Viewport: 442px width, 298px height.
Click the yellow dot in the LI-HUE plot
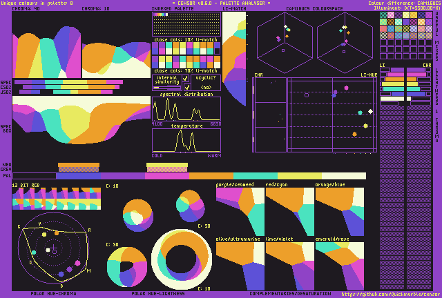(x=365, y=126)
